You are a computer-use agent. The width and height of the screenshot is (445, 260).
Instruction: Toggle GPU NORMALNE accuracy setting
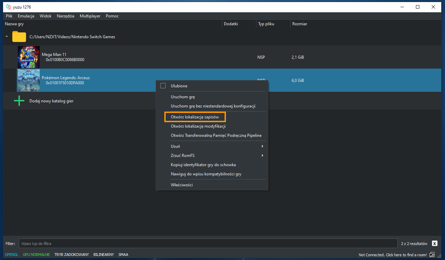tap(36, 255)
